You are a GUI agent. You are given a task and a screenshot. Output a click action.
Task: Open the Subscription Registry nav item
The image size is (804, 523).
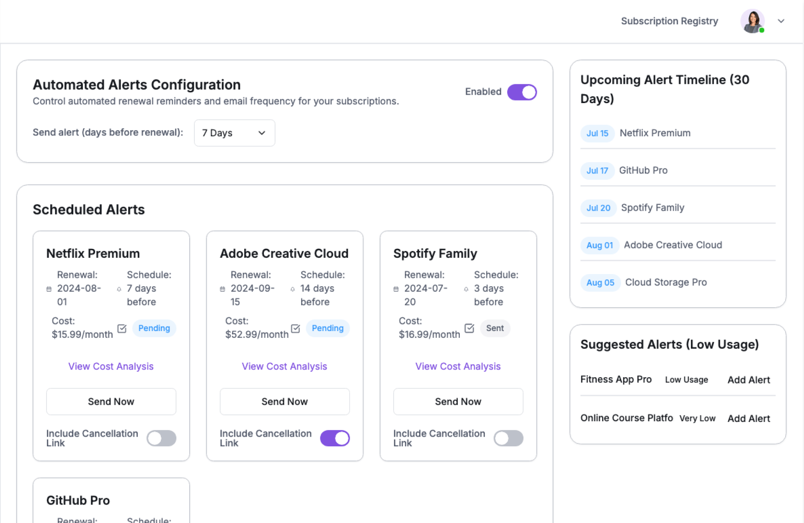pos(669,21)
